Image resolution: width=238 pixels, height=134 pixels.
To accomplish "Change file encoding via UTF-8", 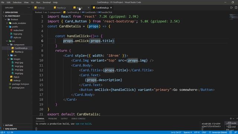I will [x=197, y=133].
